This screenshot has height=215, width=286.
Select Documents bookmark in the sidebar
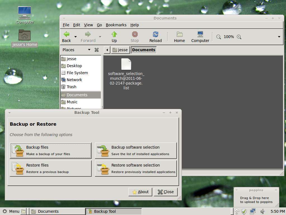point(81,95)
